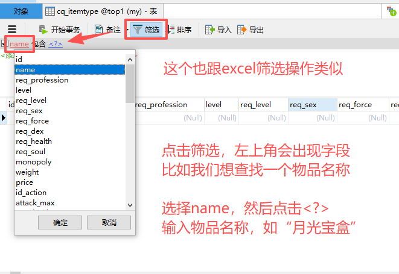Select attack_max in the field list

pyautogui.click(x=70, y=203)
